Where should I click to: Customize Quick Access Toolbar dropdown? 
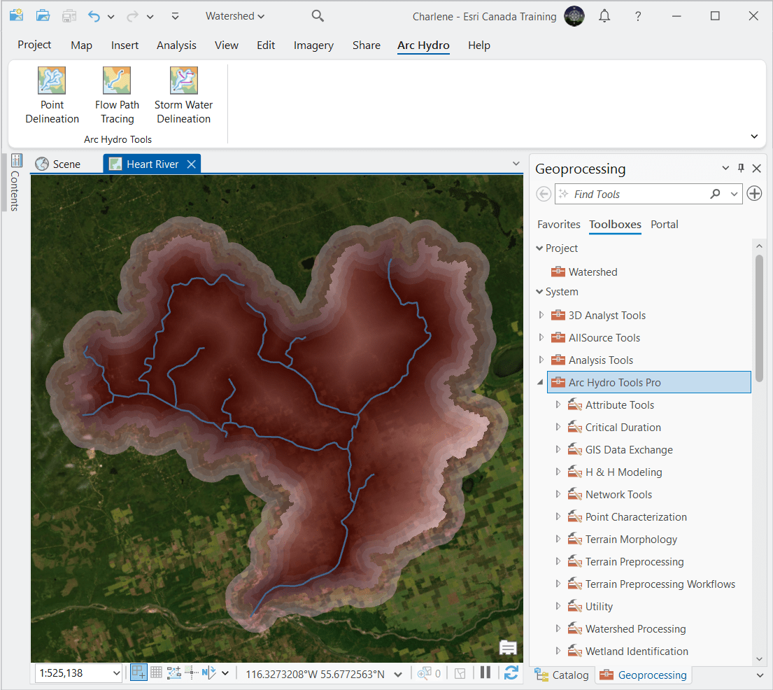pos(175,16)
